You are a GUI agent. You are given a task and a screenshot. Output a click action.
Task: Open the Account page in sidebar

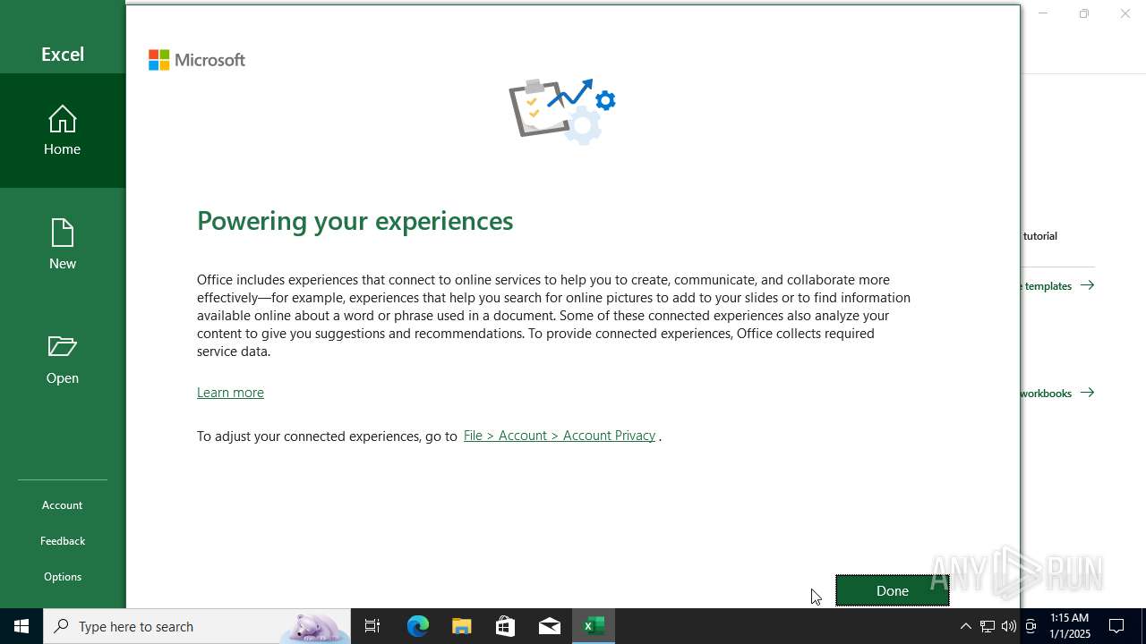point(63,505)
